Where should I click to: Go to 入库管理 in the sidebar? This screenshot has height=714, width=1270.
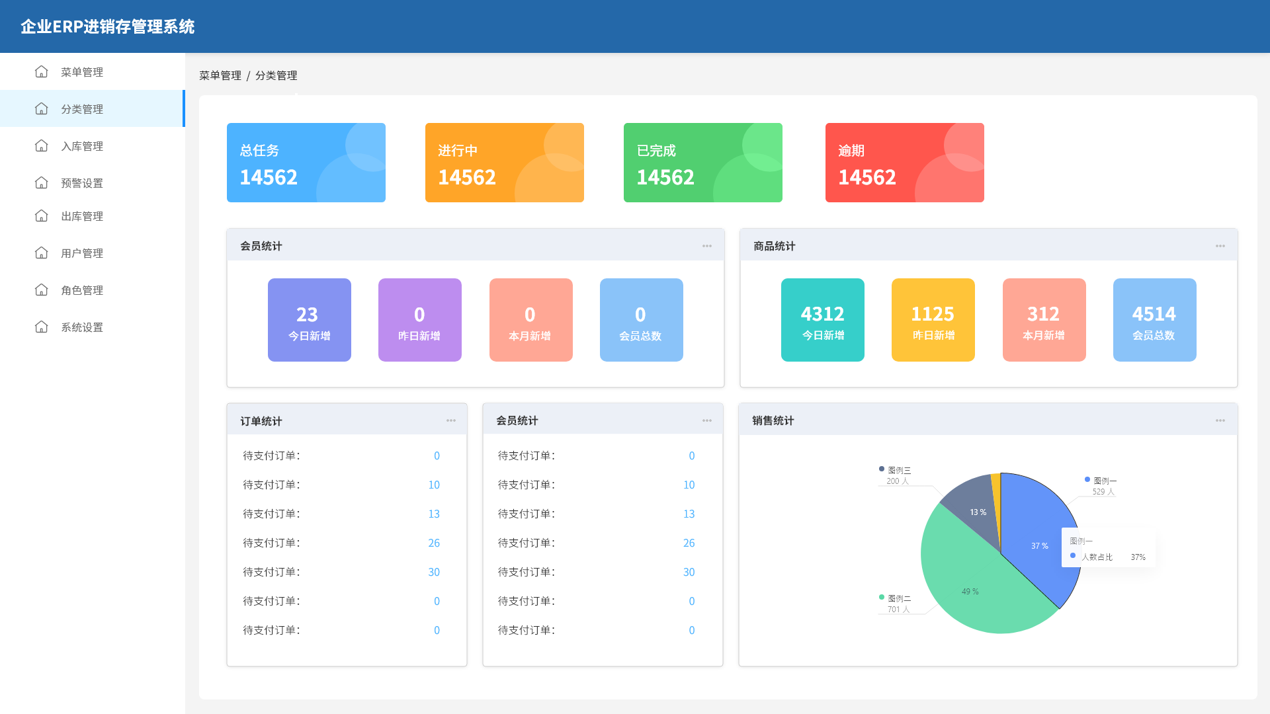(x=92, y=145)
